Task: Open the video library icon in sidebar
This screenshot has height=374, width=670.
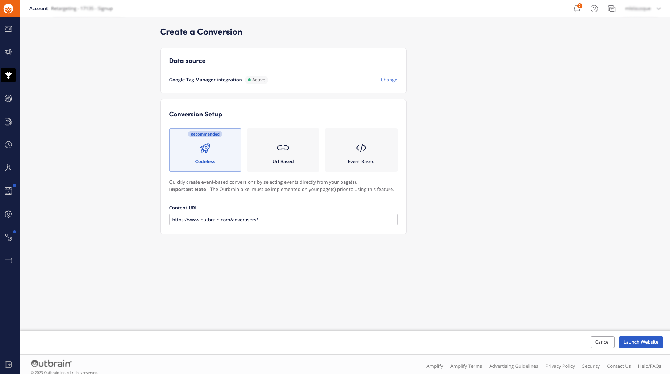Action: (8, 191)
